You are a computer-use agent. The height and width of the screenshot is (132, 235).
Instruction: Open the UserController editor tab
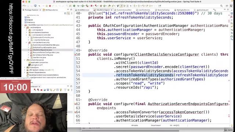tap(143, 10)
